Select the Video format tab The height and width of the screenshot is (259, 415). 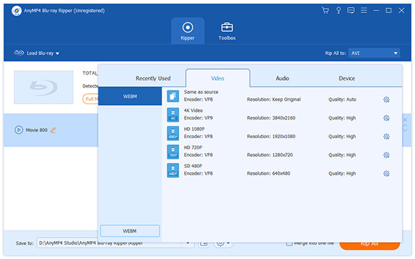tap(218, 78)
